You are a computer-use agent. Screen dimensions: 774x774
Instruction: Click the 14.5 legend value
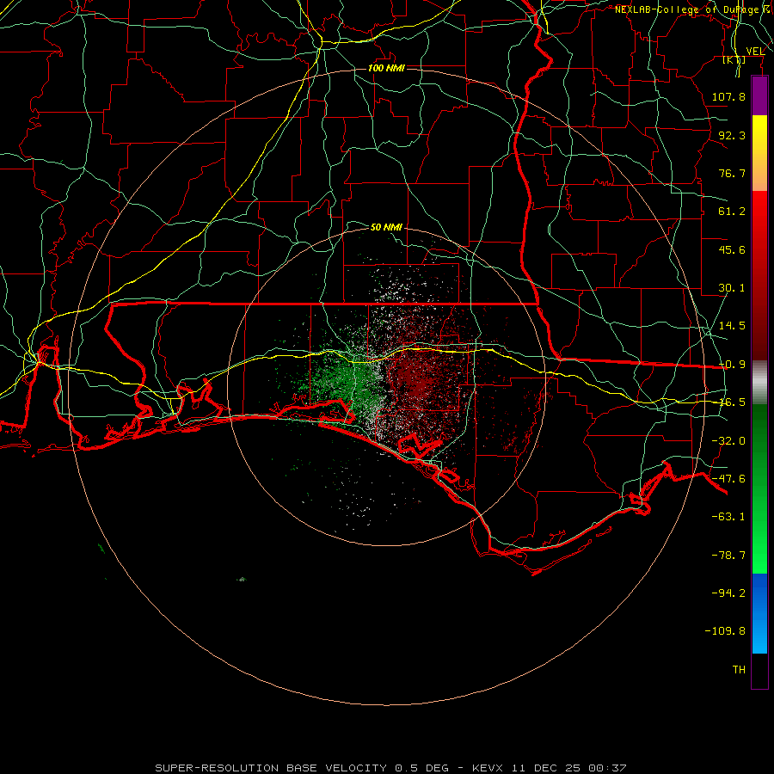(732, 326)
